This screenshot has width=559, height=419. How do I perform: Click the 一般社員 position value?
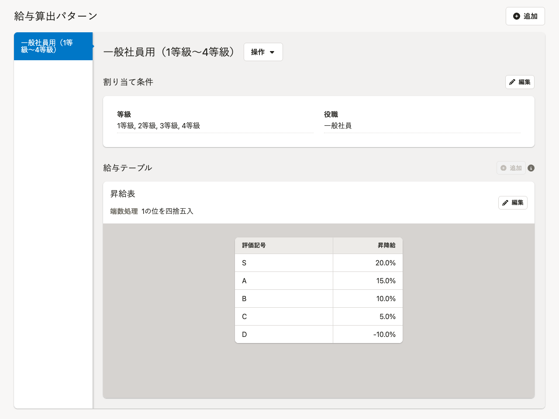pyautogui.click(x=338, y=126)
